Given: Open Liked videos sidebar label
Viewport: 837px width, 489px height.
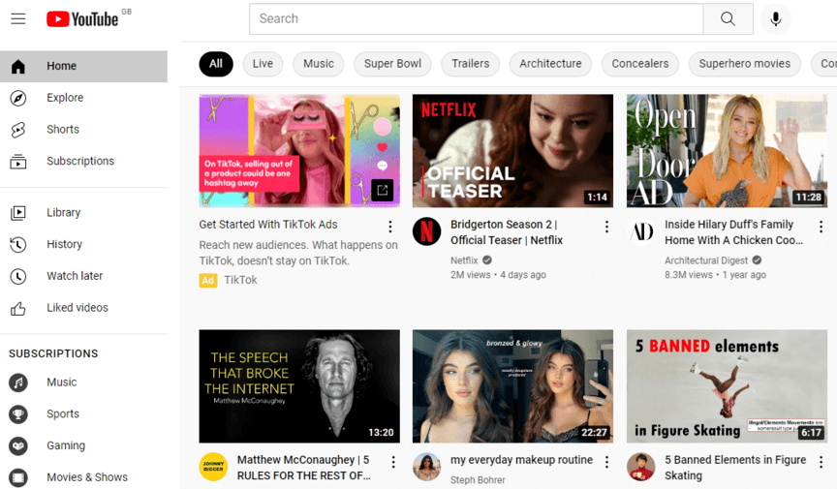Looking at the screenshot, I should (77, 308).
